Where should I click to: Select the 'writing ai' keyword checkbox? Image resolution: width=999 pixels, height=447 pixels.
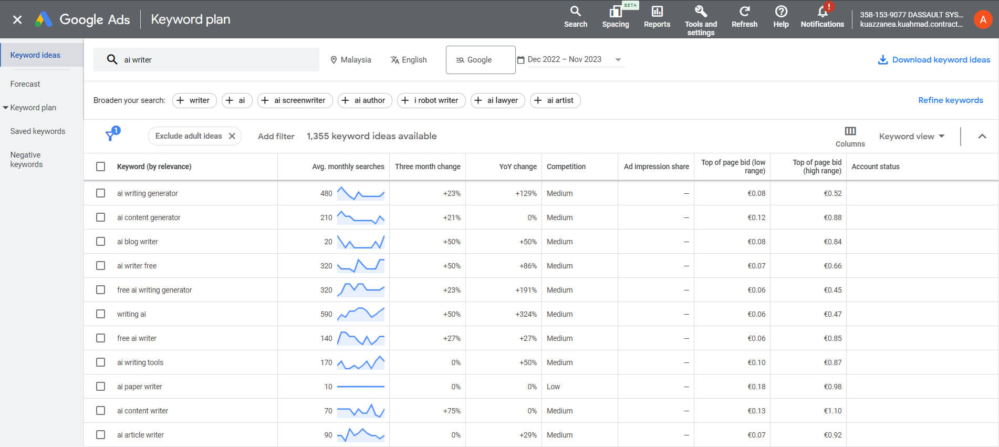pos(101,314)
